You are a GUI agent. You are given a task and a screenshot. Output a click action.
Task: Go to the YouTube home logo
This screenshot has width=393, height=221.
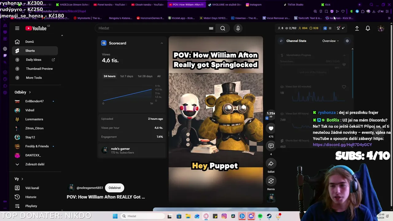(36, 28)
